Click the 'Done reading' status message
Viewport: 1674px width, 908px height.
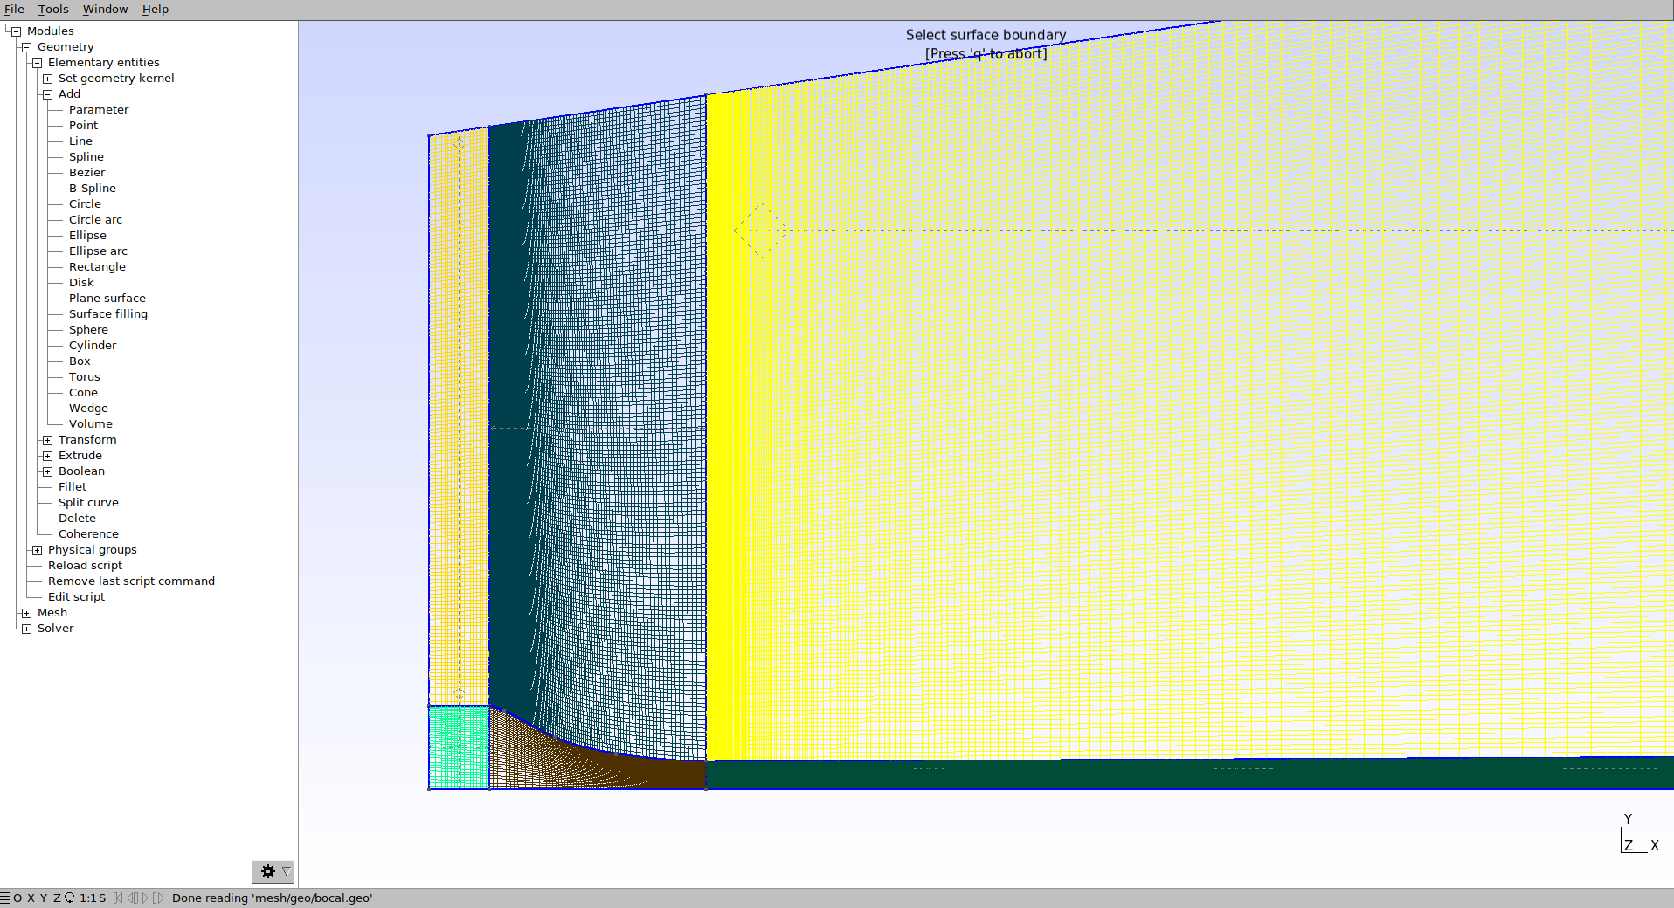point(272,898)
